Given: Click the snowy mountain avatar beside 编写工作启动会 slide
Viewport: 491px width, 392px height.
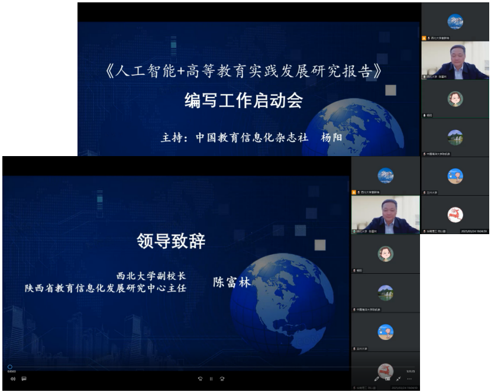Looking at the screenshot, I should tap(455, 22).
